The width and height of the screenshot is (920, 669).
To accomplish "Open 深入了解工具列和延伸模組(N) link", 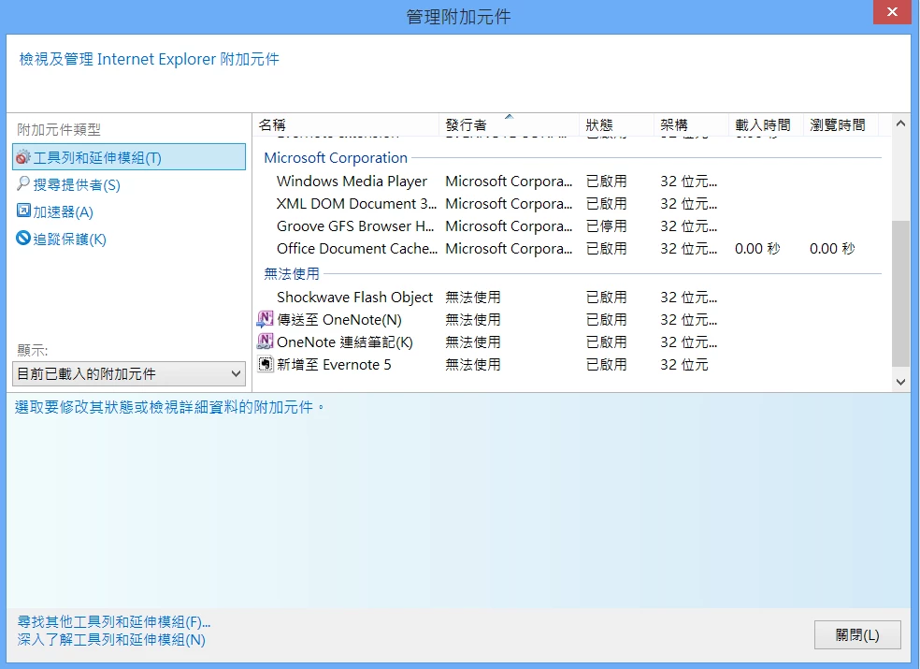I will [x=111, y=640].
